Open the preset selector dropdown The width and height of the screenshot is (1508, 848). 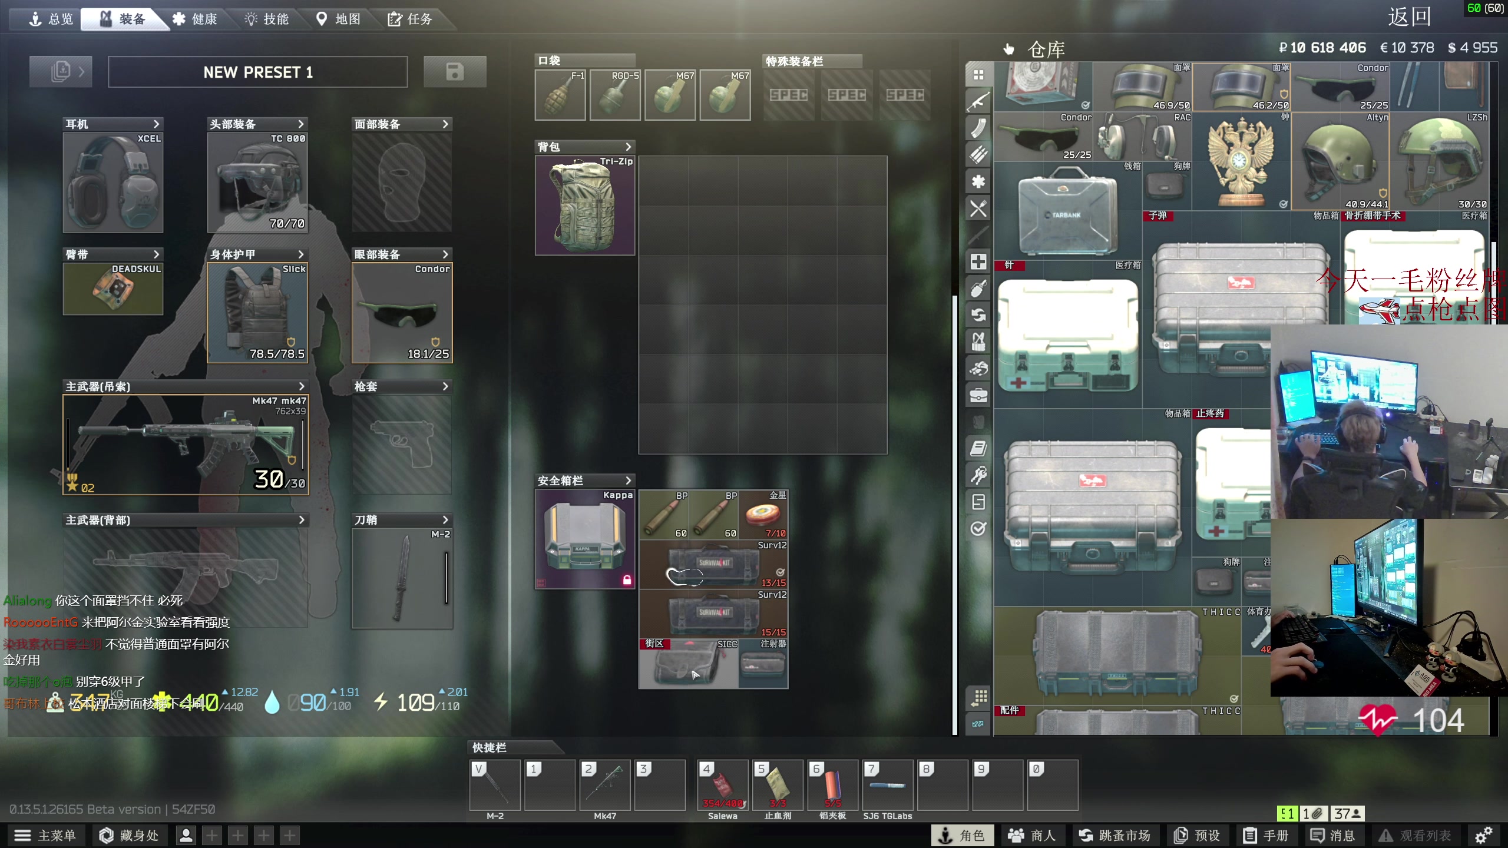pyautogui.click(x=61, y=72)
